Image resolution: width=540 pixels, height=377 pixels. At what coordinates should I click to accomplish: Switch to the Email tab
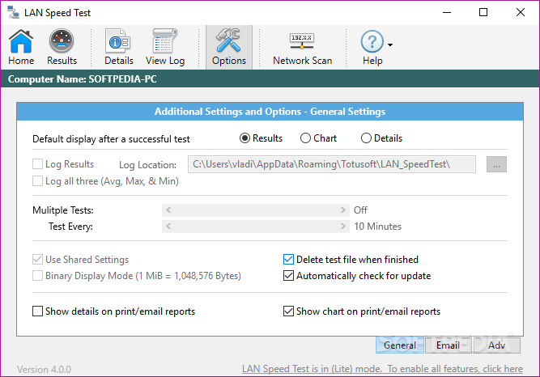click(x=448, y=345)
